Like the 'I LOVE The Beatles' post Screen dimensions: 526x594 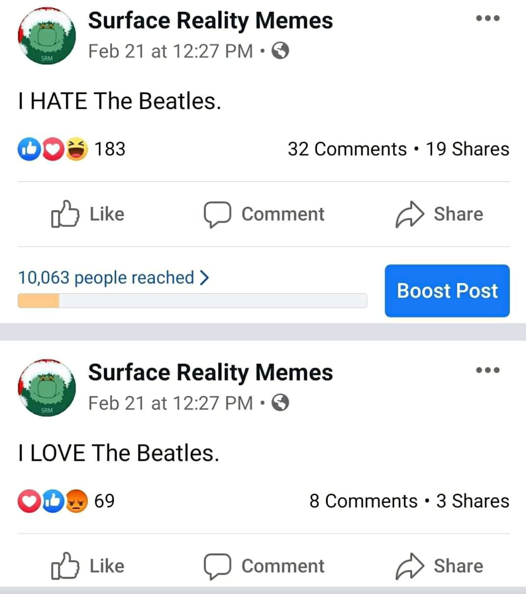88,566
